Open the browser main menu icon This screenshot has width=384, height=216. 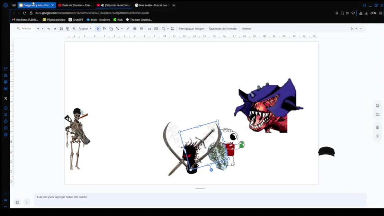click(x=381, y=13)
